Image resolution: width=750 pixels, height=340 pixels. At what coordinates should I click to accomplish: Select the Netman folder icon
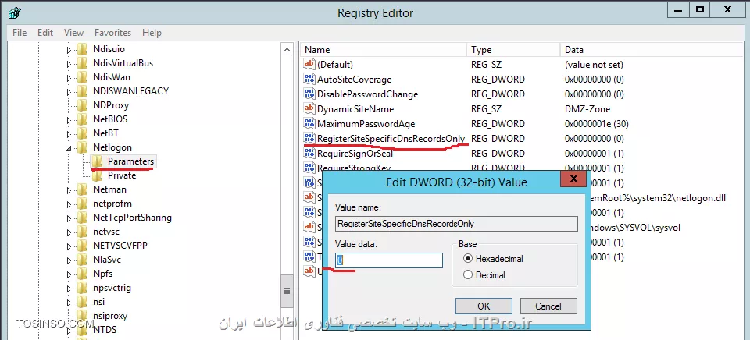pos(82,189)
